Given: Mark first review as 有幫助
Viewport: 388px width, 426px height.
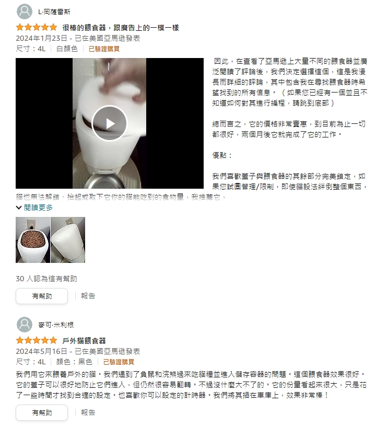Looking at the screenshot, I should point(42,296).
